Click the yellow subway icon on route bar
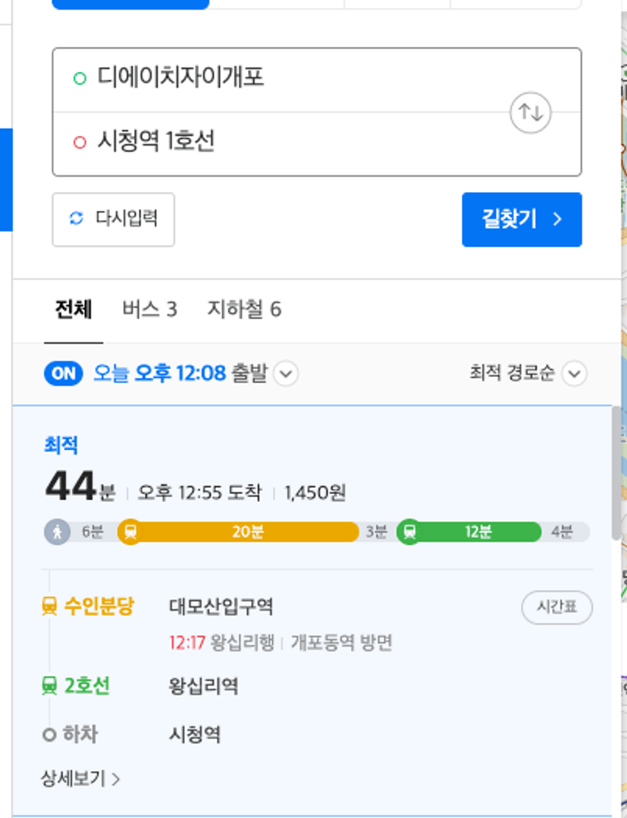 click(130, 532)
